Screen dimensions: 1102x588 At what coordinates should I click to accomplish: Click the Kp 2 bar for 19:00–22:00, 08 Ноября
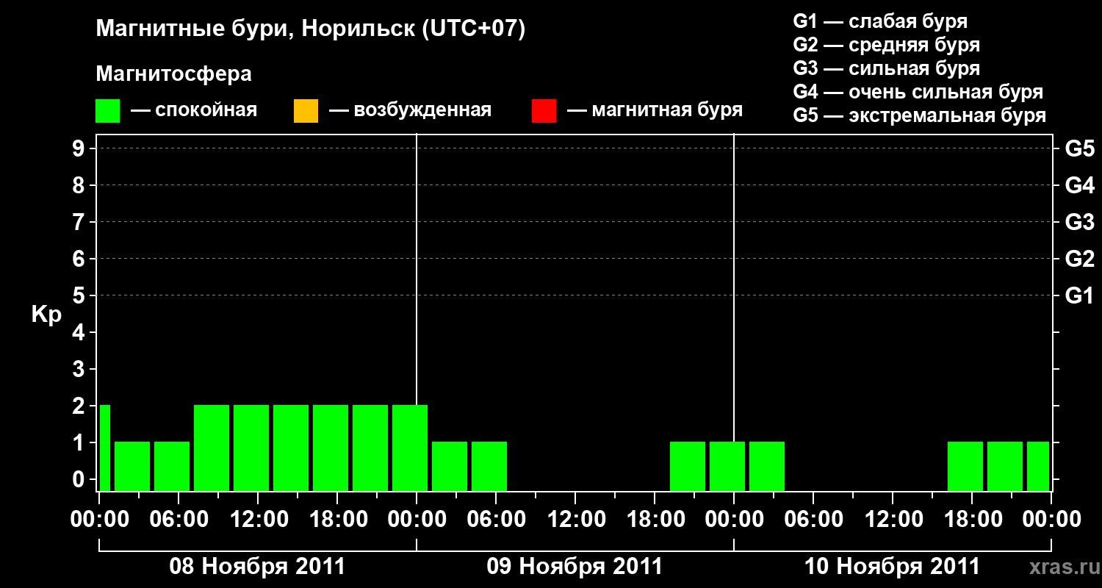[x=370, y=448]
